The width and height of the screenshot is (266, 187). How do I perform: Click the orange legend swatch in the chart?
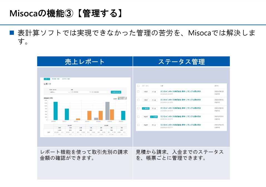(119, 97)
